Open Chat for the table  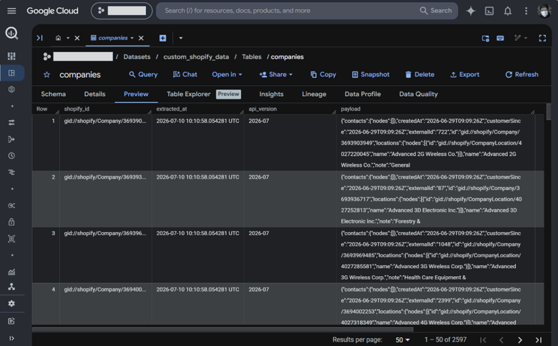point(185,75)
